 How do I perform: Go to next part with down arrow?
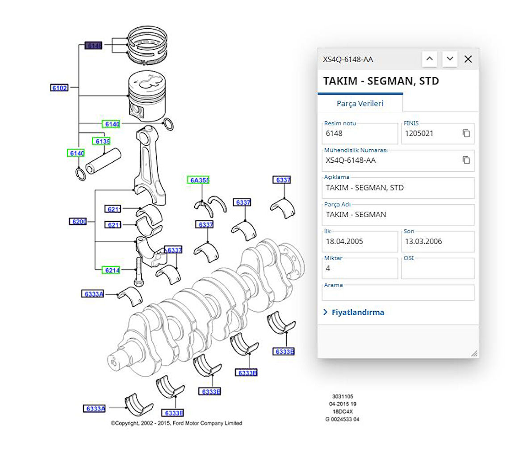pos(450,59)
